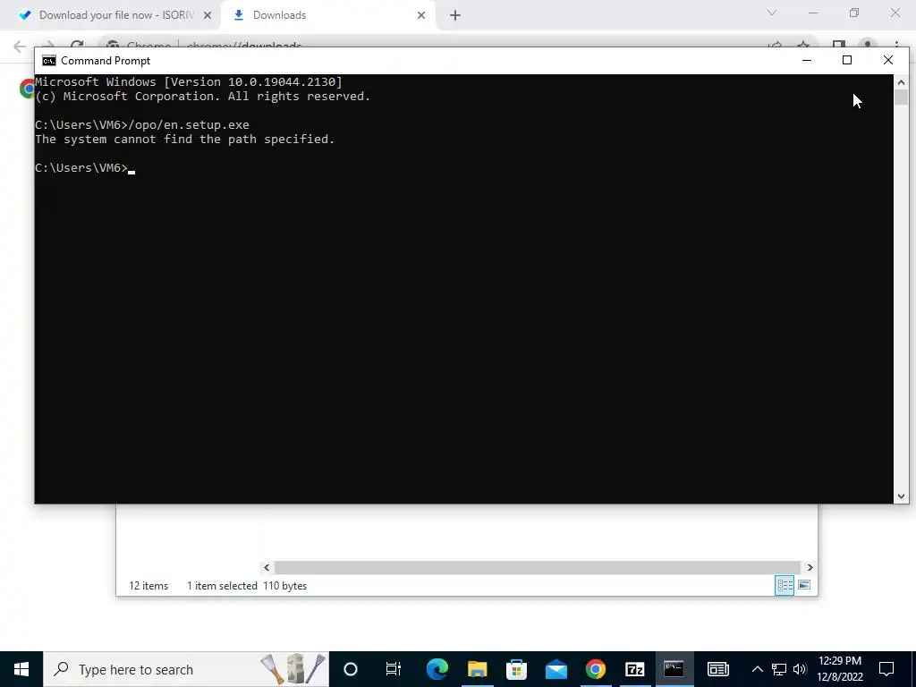Click Command Prompt scrollbar down arrow
Image resolution: width=916 pixels, height=687 pixels.
point(901,496)
